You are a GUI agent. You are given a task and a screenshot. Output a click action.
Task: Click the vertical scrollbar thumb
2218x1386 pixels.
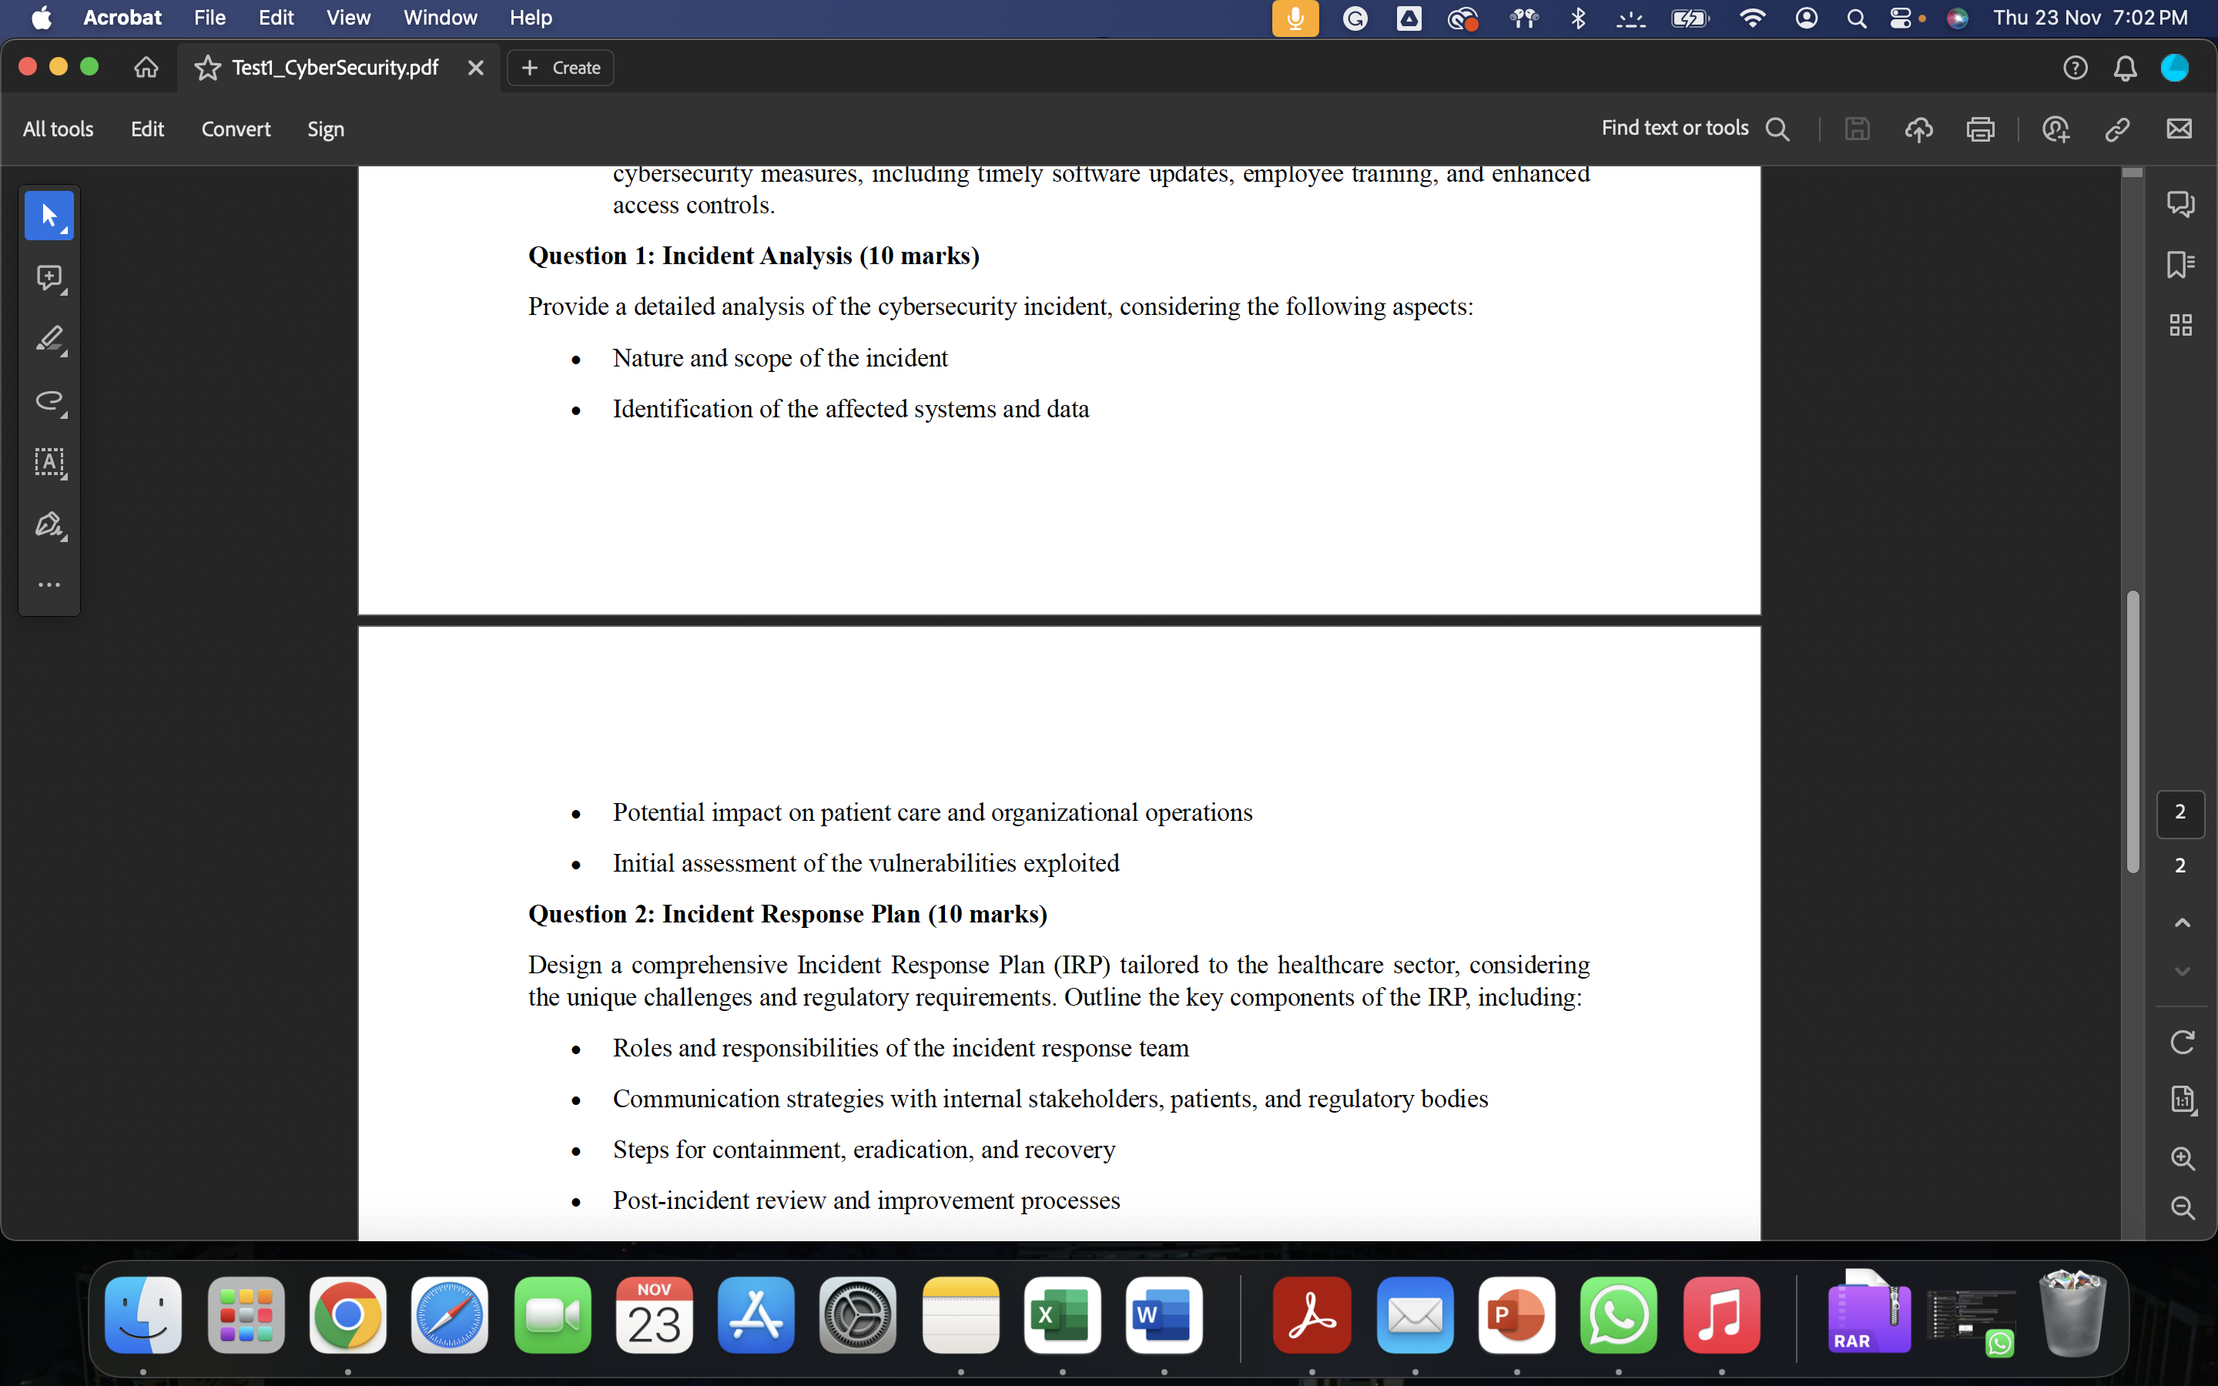click(x=2133, y=731)
